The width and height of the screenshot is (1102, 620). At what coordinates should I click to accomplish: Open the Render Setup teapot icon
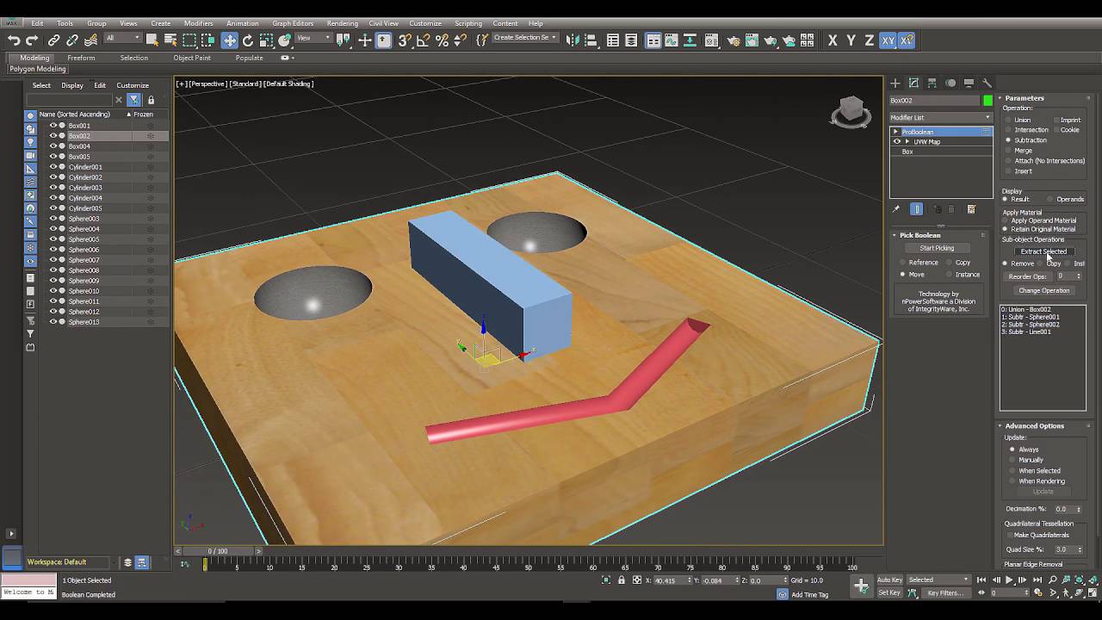click(733, 40)
